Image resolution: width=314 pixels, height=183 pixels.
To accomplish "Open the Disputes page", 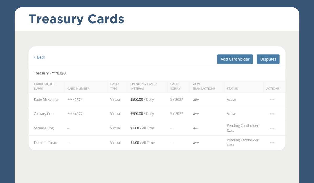I will click(x=268, y=59).
